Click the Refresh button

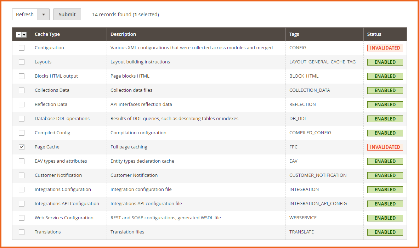(24, 14)
